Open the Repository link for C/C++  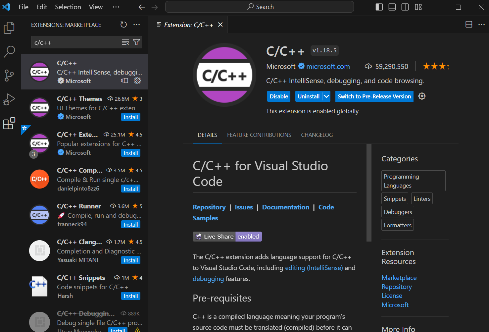(209, 207)
